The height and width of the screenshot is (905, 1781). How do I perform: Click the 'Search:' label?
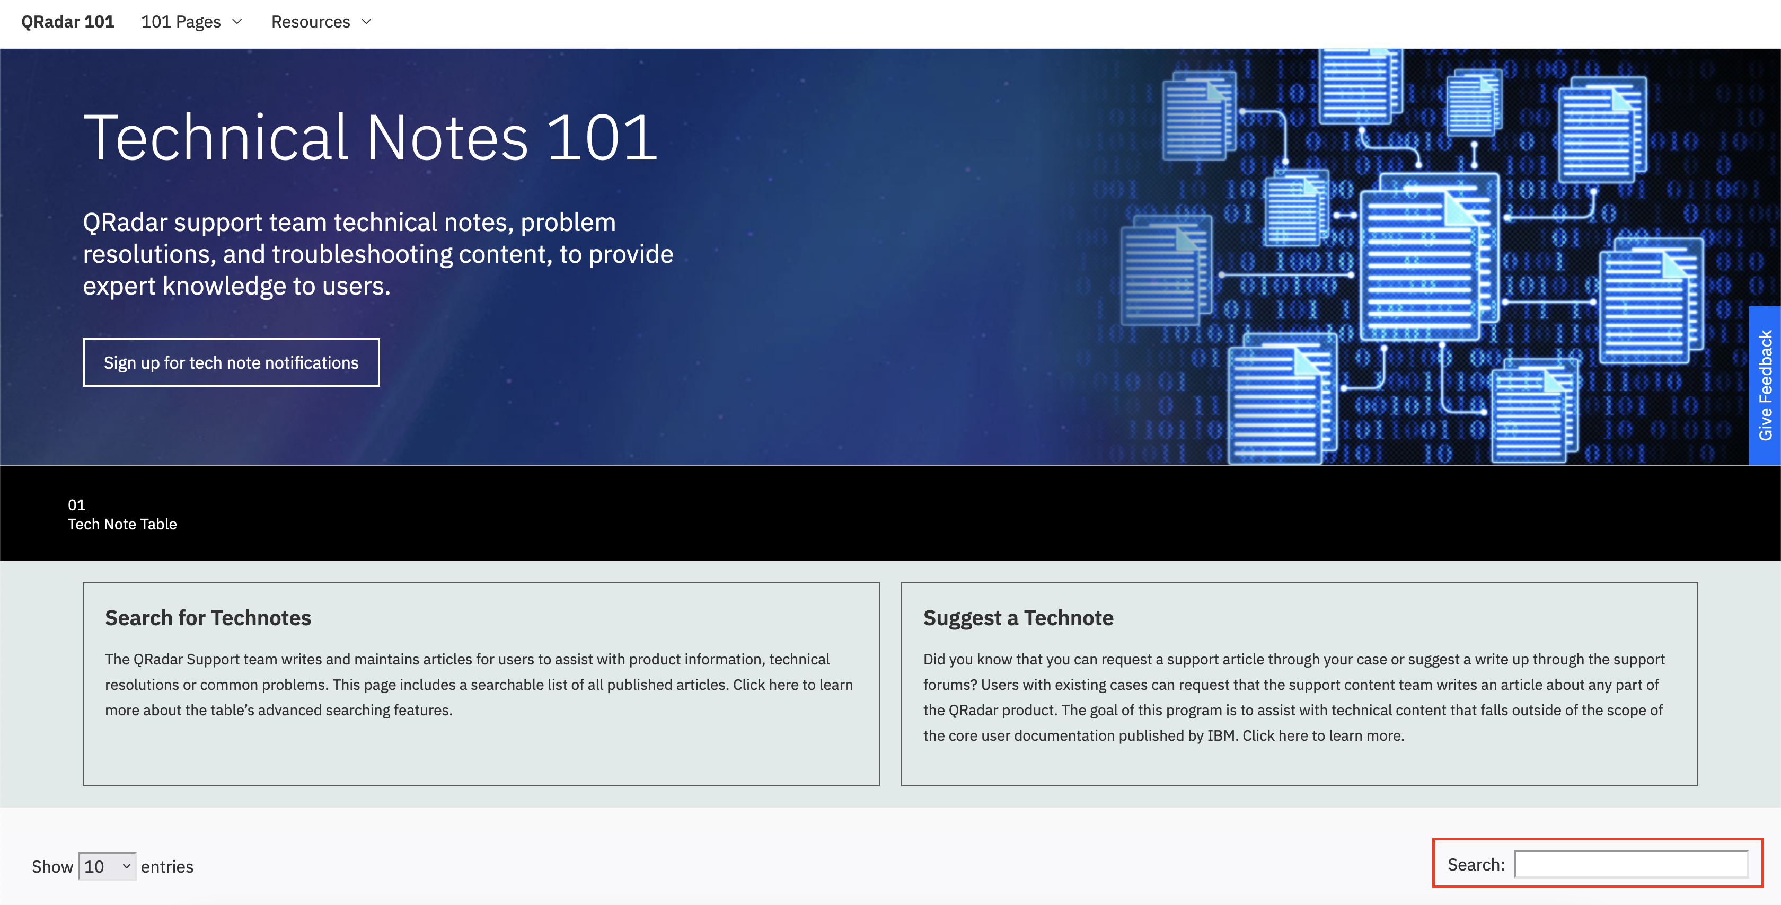point(1476,864)
